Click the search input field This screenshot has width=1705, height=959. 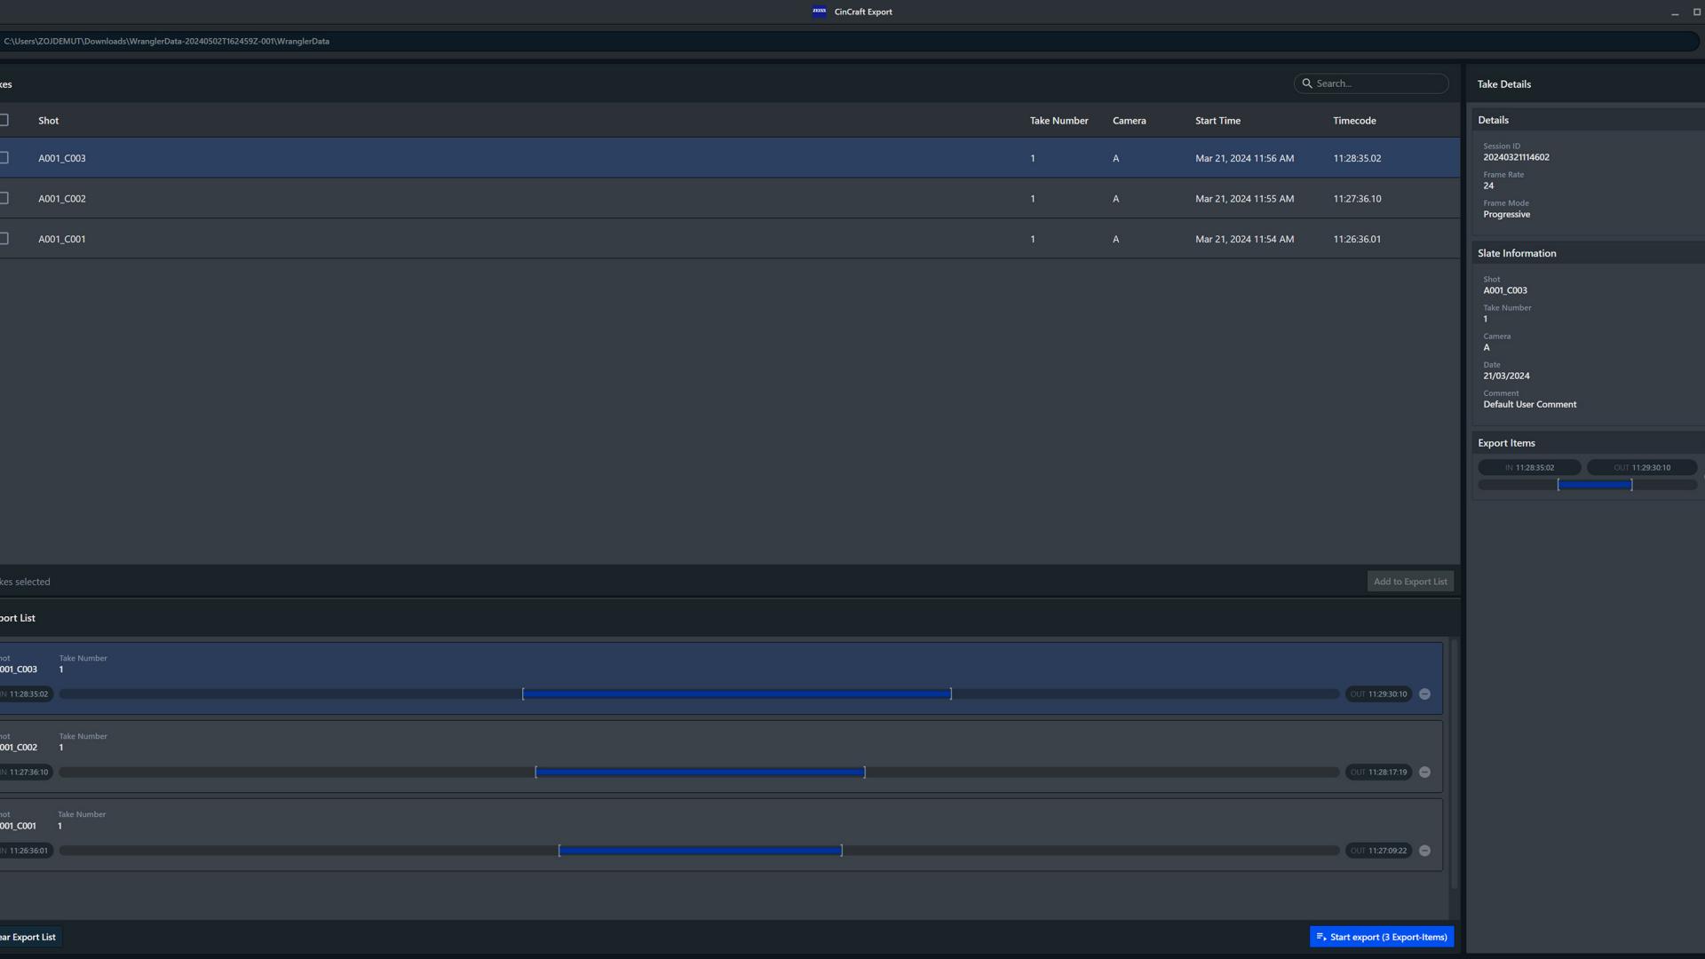[x=1371, y=83]
